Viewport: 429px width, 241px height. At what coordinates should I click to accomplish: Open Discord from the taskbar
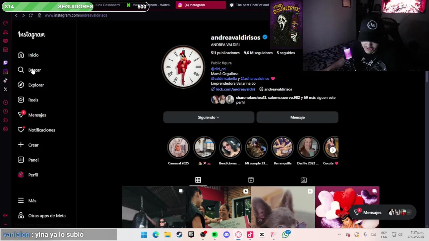click(227, 235)
